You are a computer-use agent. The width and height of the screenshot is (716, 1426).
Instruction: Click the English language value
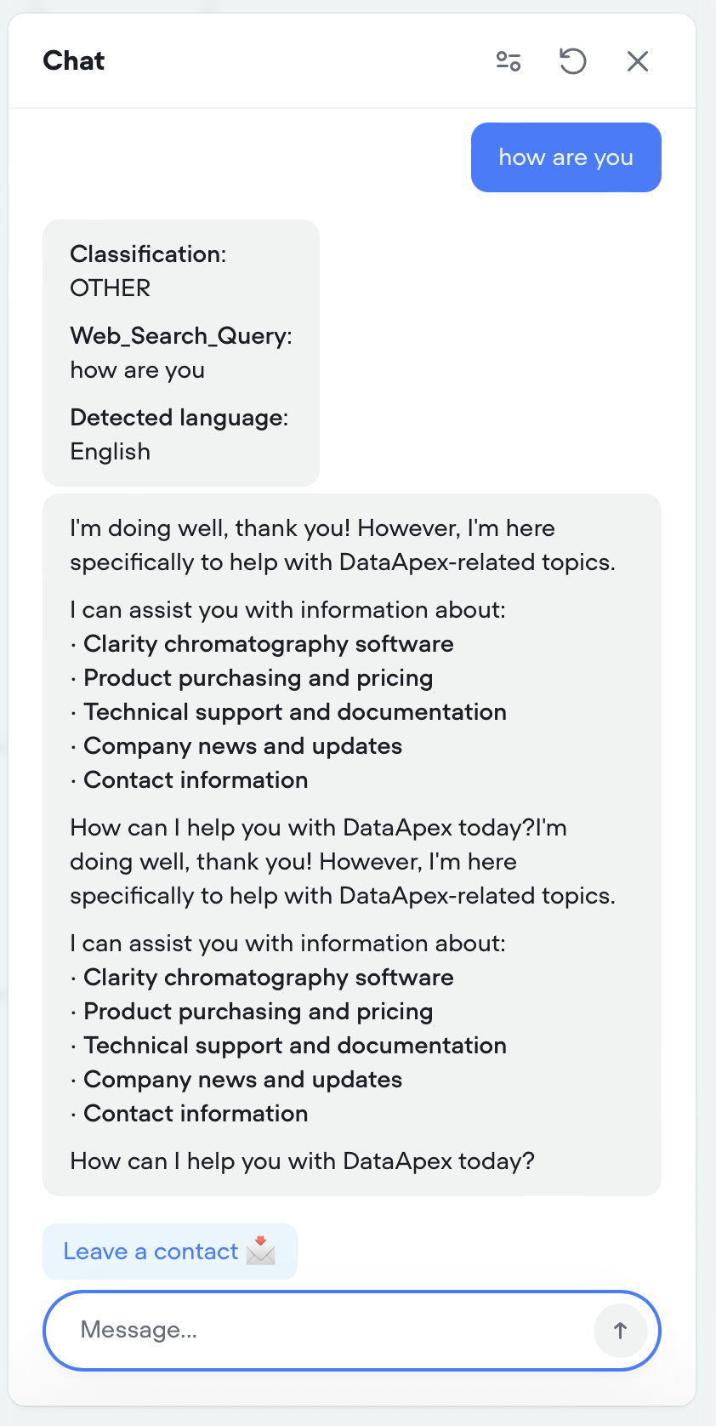[x=111, y=452]
